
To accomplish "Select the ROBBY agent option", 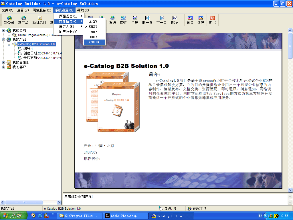I will (x=94, y=37).
